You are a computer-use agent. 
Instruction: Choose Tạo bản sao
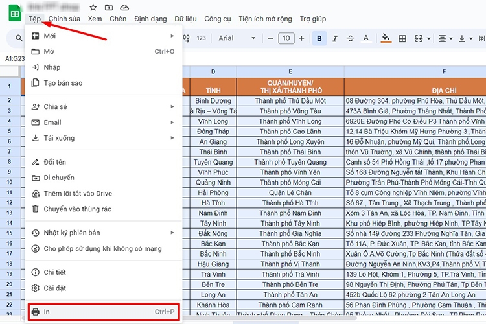tap(103, 83)
